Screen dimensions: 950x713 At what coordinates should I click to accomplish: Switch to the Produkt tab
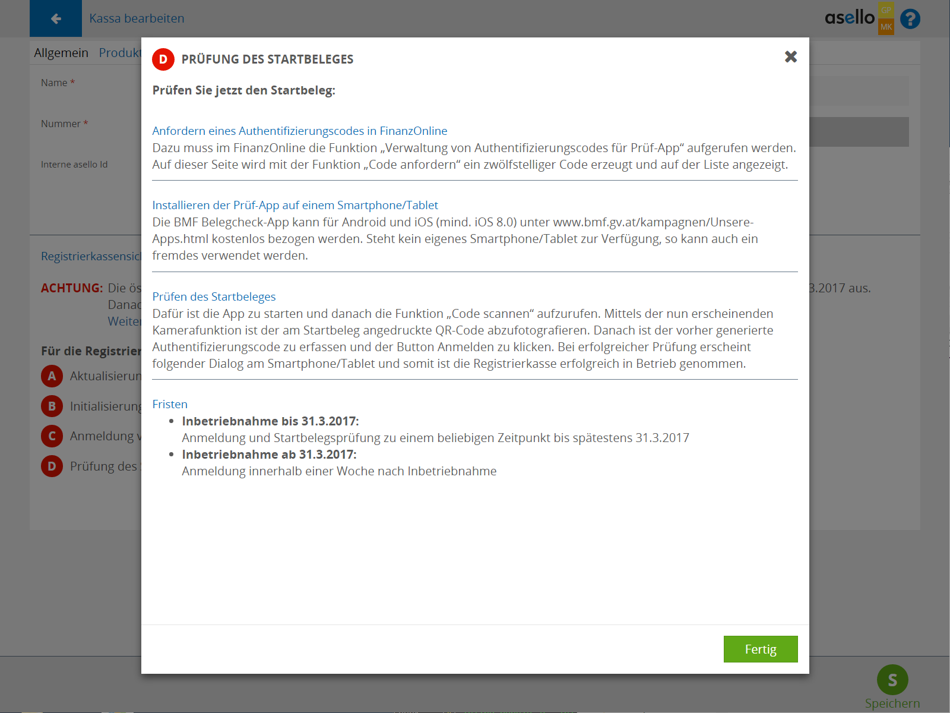click(119, 53)
